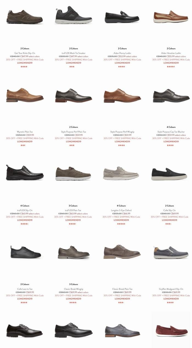Open the Style Purpose Perf Wingtip title link
Screen dimensions: 192x348
pyautogui.click(x=122, y=132)
